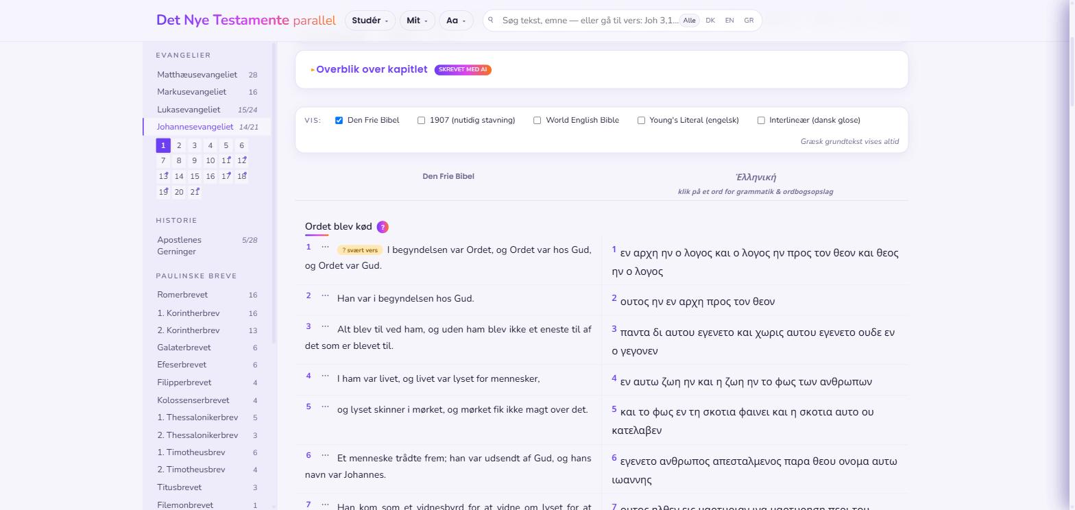1075x510 pixels.
Task: Open Titusbrevet in the sidebar
Action: 207,487
